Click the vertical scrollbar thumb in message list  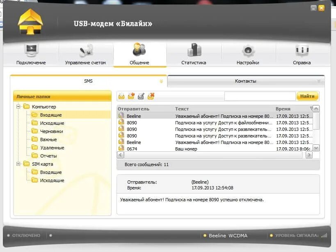tap(316, 121)
